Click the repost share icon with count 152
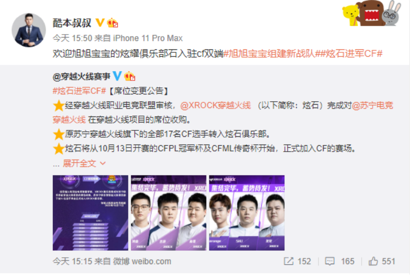This screenshot has width=410, height=275. (x=288, y=261)
